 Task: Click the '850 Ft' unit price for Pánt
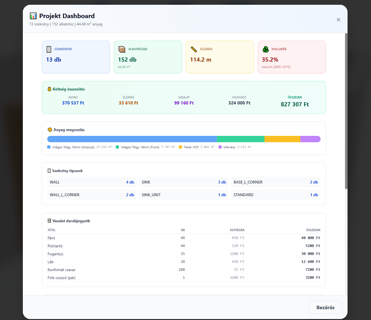click(238, 238)
